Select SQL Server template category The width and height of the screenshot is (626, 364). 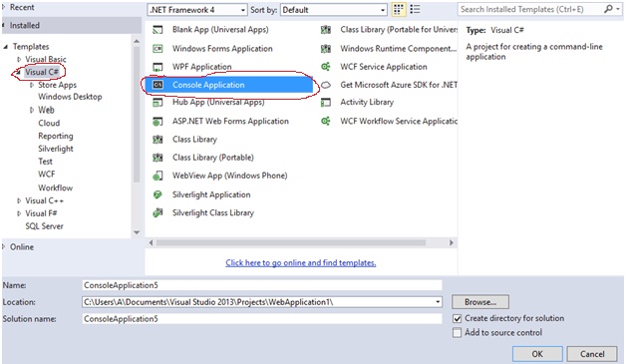[x=44, y=226]
